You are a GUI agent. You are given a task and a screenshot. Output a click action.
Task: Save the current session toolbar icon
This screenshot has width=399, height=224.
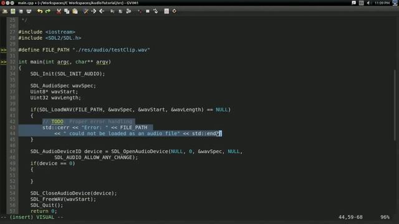pos(120,11)
